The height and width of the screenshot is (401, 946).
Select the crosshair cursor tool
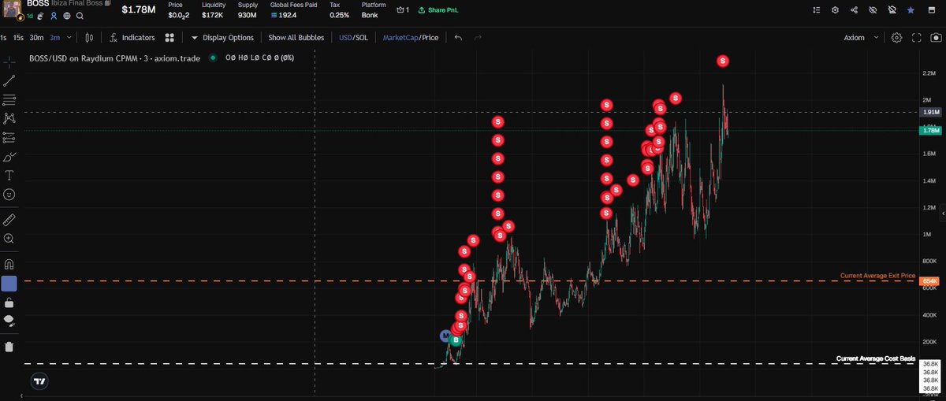(x=9, y=61)
